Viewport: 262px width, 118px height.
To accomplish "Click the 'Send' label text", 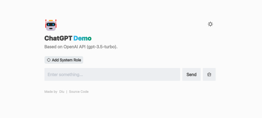I will (191, 74).
